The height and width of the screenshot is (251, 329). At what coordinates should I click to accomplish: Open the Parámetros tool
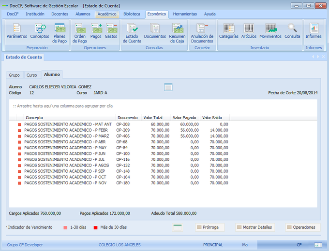(17, 31)
